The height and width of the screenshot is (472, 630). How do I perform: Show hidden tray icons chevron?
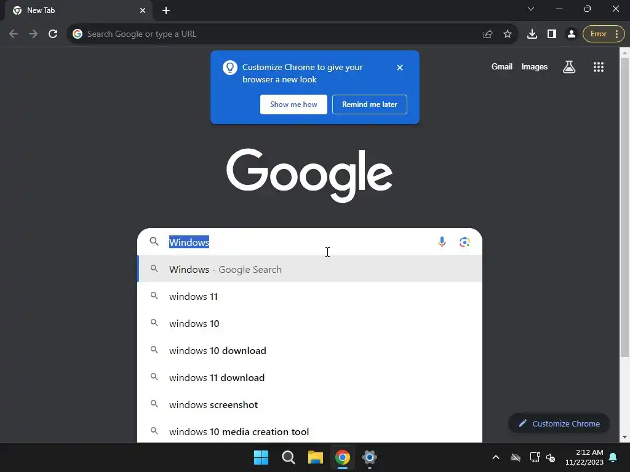click(x=496, y=457)
